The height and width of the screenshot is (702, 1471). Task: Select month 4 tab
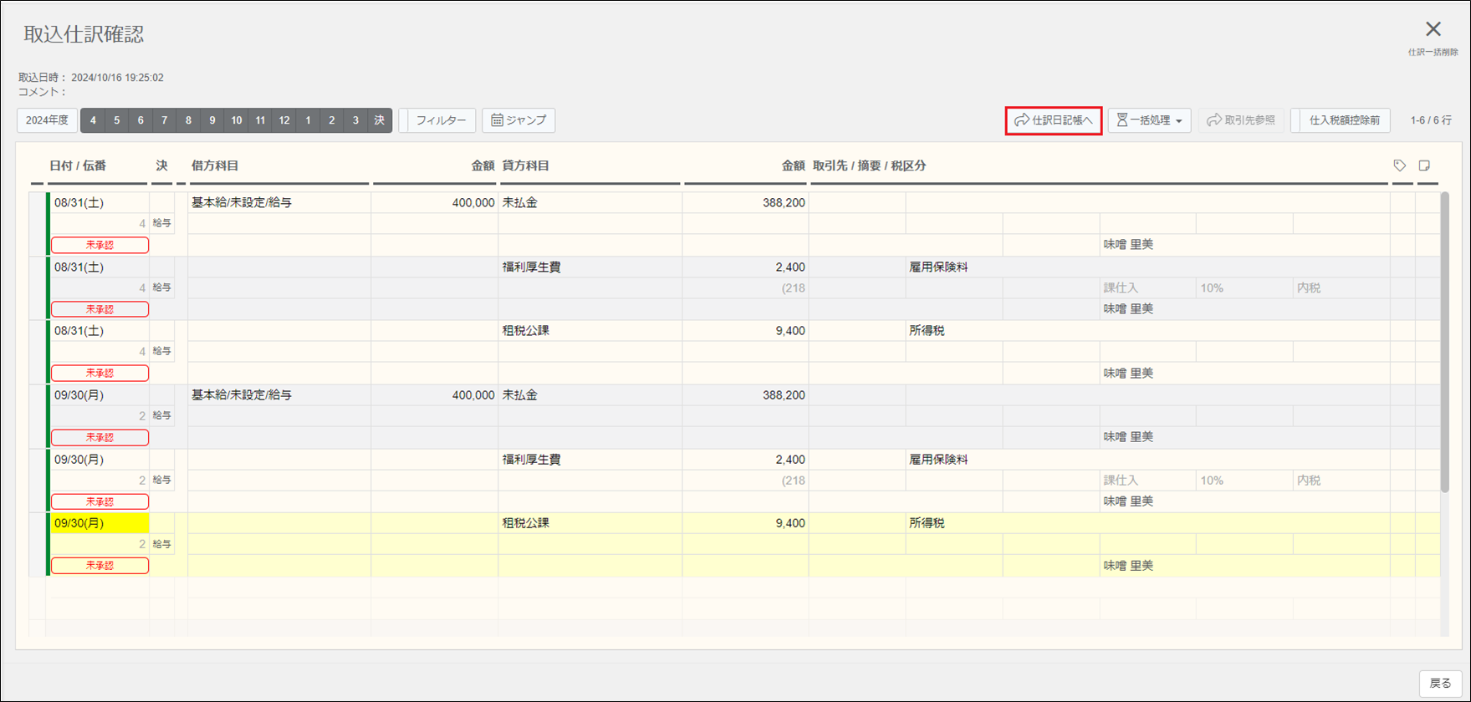(x=93, y=120)
